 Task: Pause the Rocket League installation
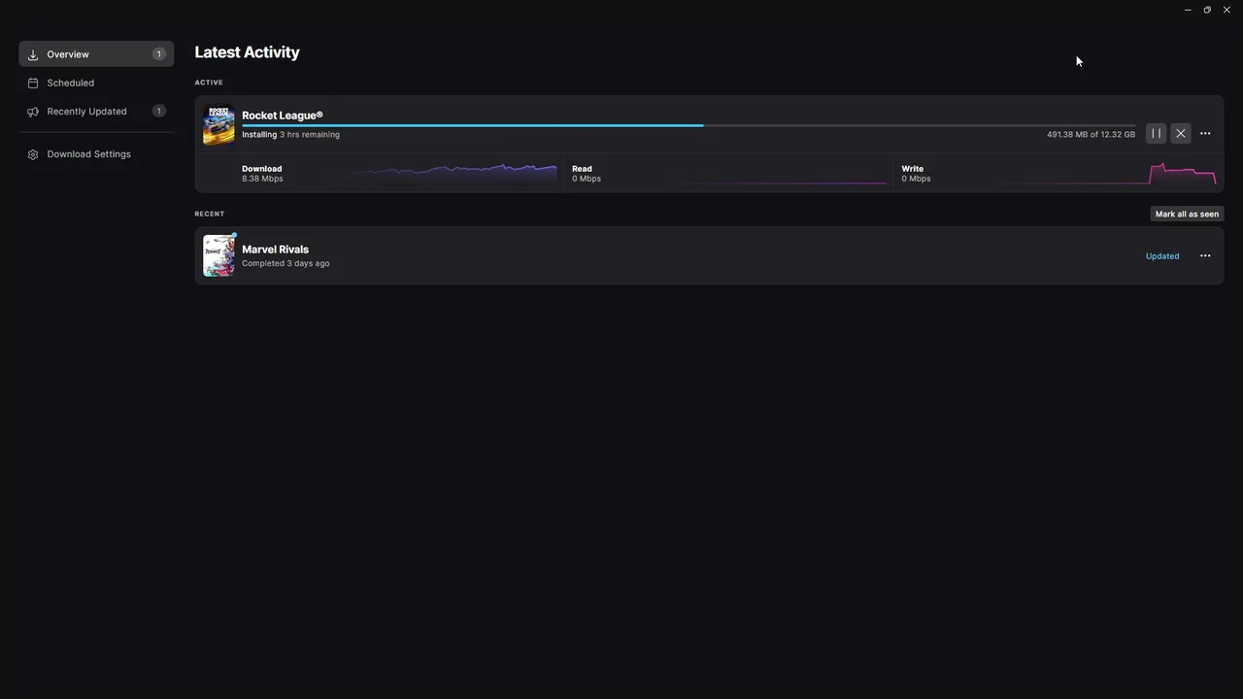(1156, 133)
